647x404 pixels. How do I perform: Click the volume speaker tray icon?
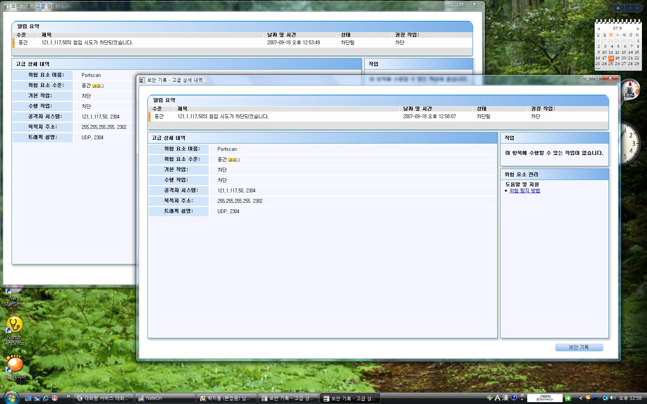[613, 398]
